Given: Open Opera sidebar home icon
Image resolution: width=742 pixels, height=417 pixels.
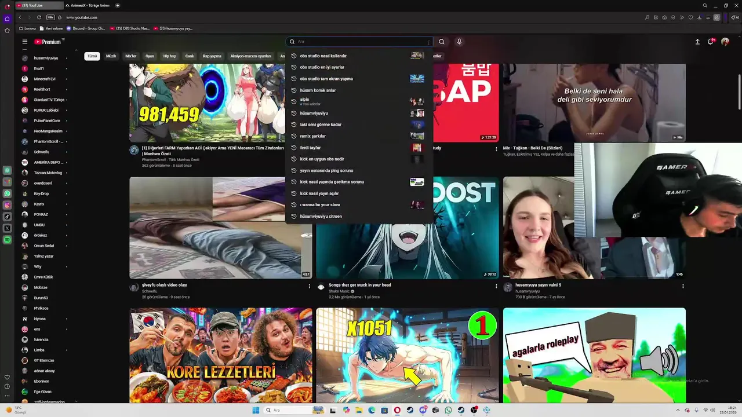Looking at the screenshot, I should click(x=7, y=19).
